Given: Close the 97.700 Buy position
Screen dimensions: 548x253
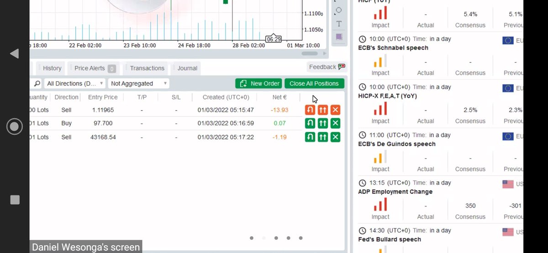Looking at the screenshot, I should [335, 123].
